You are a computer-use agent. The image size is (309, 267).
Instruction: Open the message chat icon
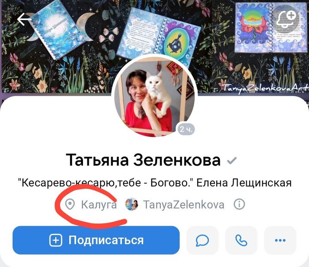[x=202, y=240]
